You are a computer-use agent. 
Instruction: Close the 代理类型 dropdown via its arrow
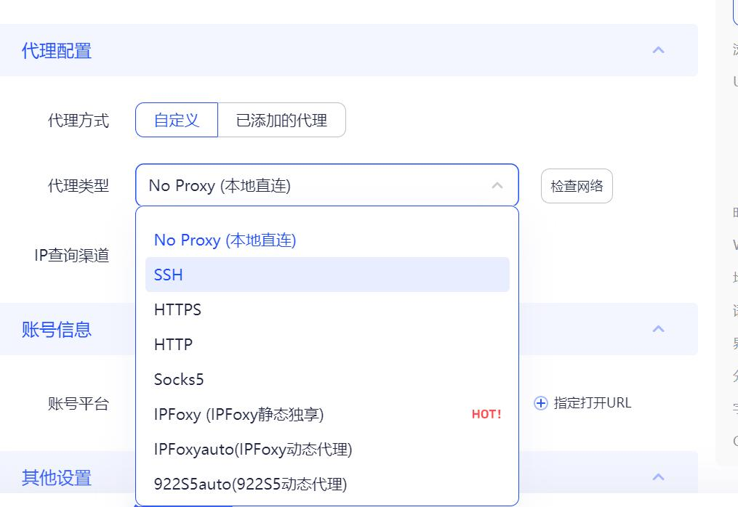[497, 185]
